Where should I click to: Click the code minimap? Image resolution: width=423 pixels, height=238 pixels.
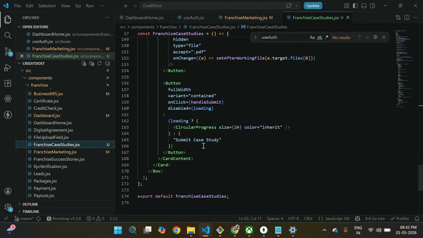406,68
